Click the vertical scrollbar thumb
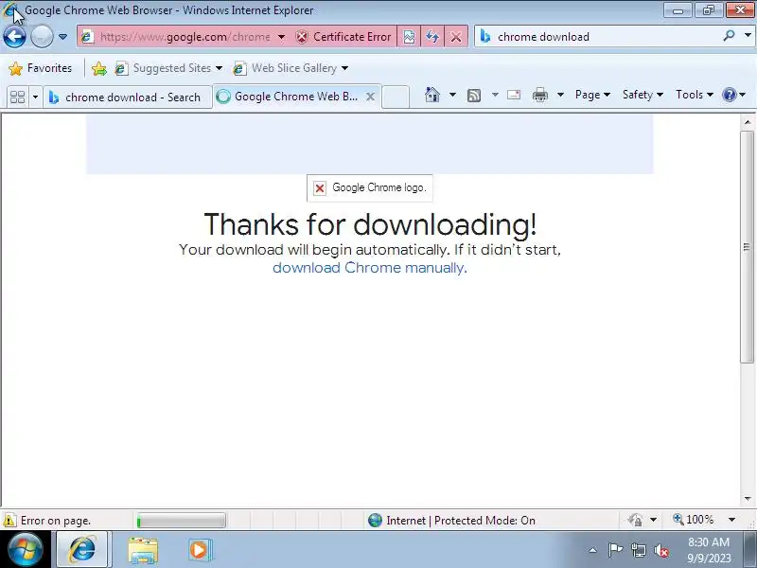This screenshot has height=568, width=757. click(x=748, y=247)
